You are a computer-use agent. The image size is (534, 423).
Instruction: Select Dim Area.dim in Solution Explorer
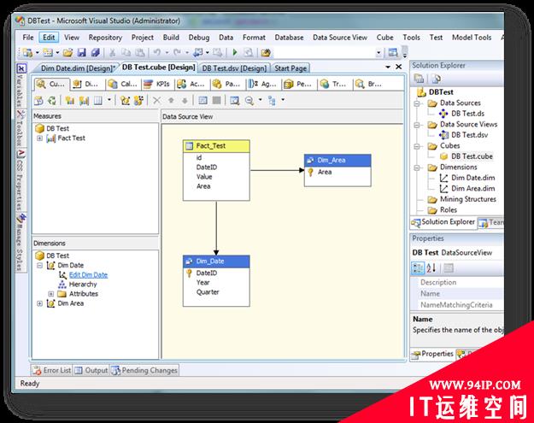coord(472,189)
